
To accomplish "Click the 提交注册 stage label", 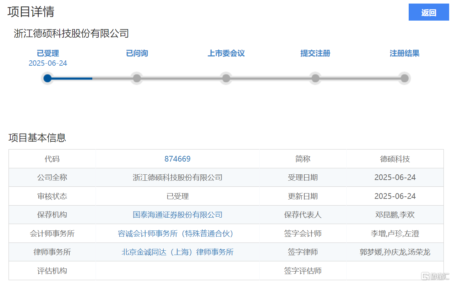I will coord(315,53).
